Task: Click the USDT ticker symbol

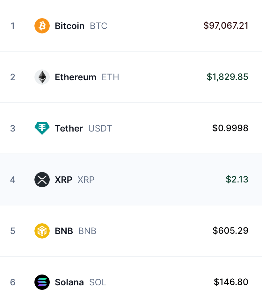Action: (x=100, y=128)
